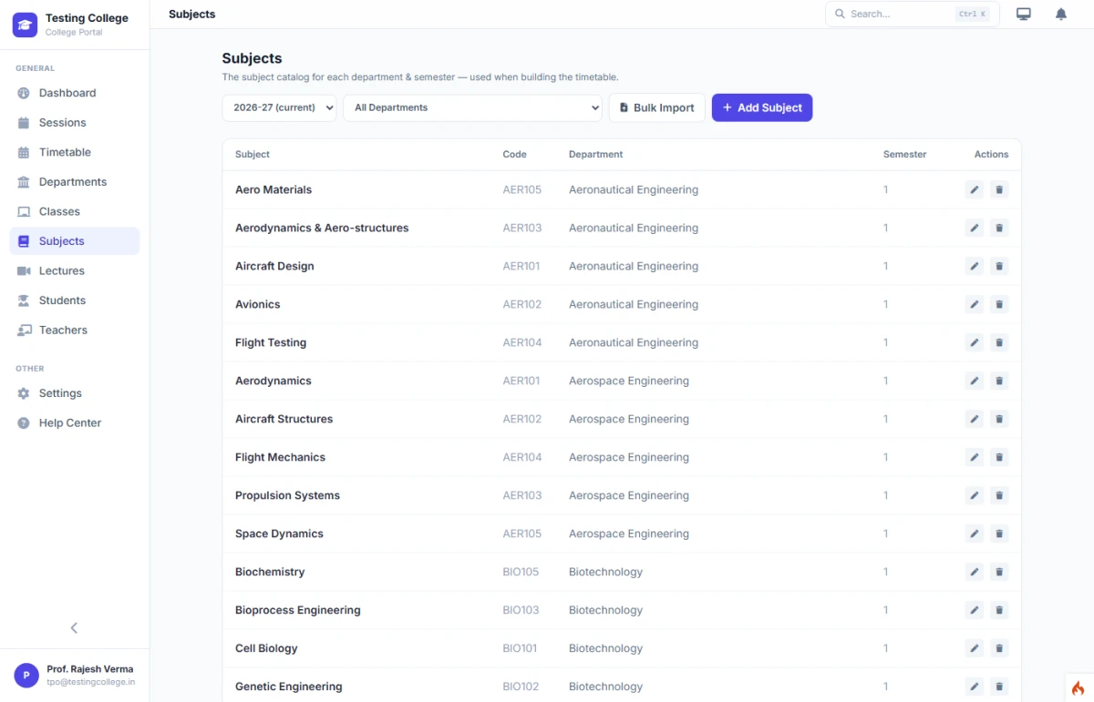Edit the Flight Mechanics subject
The width and height of the screenshot is (1094, 702).
pyautogui.click(x=975, y=458)
